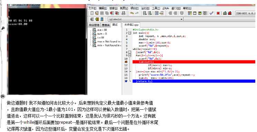The width and height of the screenshot is (257, 132).
Task: Select the 未命名2.cpp editor tab
Action: point(131,25)
